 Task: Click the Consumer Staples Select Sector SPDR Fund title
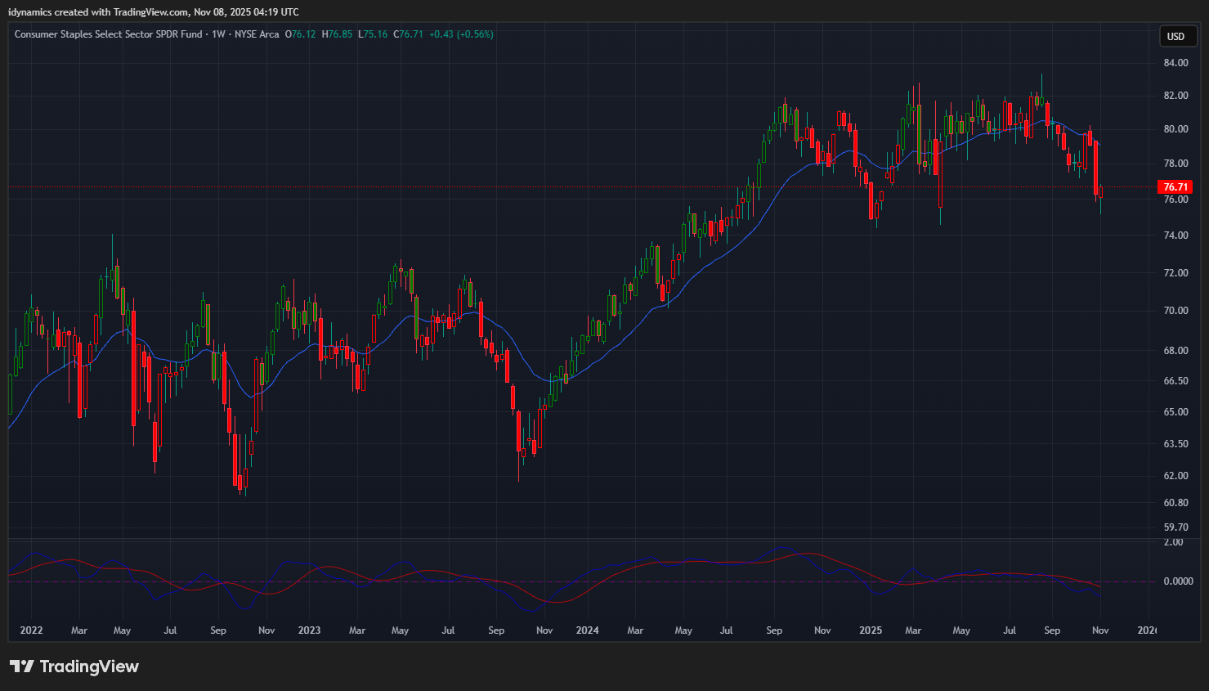[108, 34]
